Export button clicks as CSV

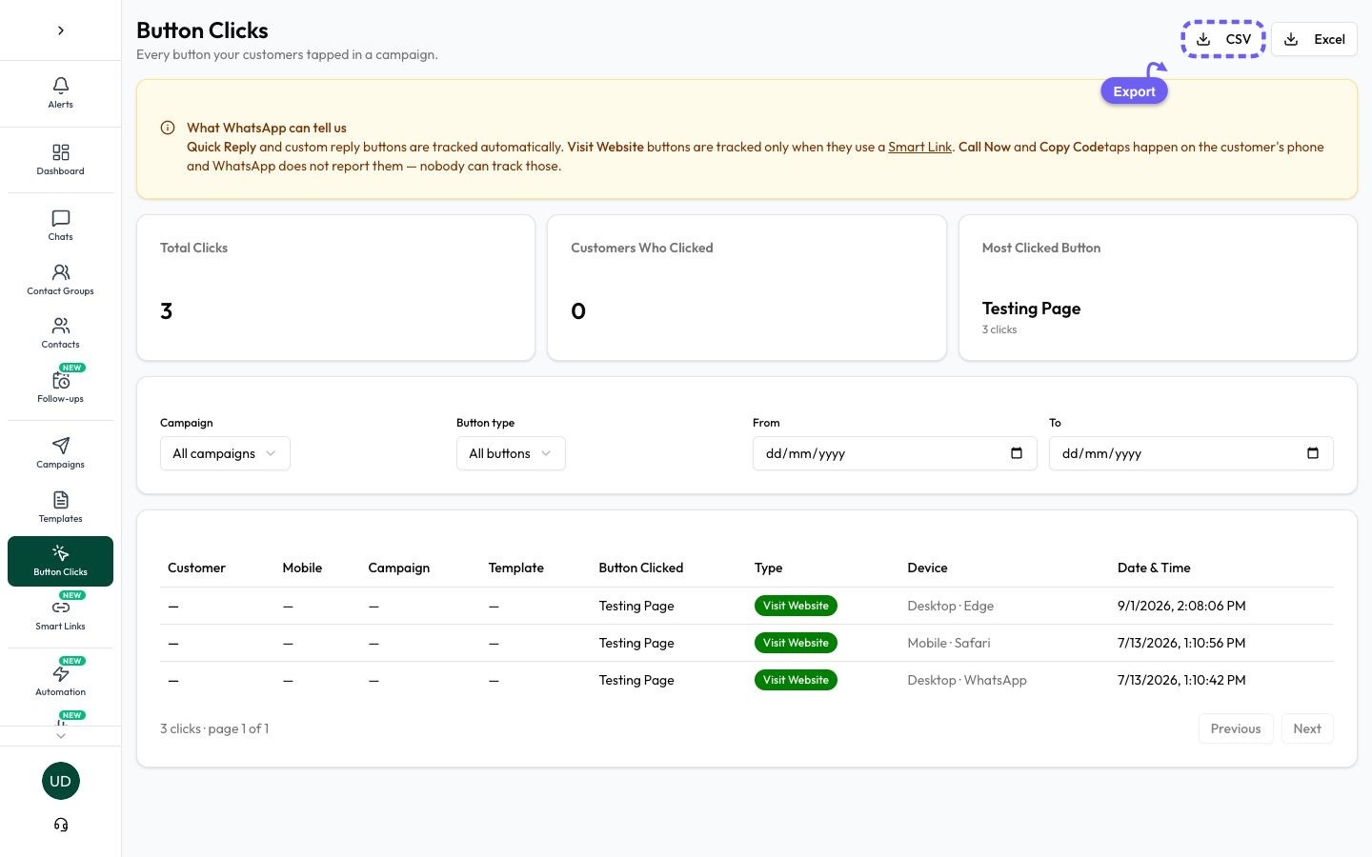coord(1223,39)
